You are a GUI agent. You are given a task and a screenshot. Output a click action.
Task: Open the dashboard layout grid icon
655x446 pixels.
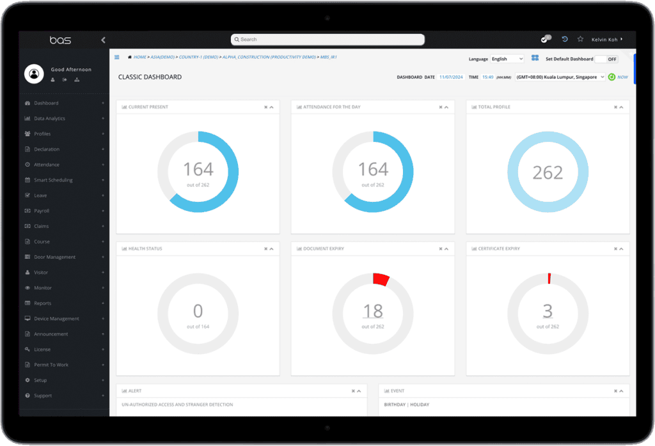(535, 58)
